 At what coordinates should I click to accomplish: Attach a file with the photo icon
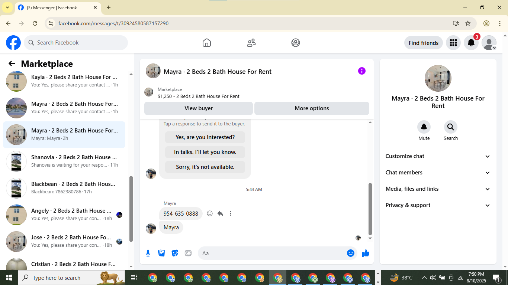(x=161, y=253)
